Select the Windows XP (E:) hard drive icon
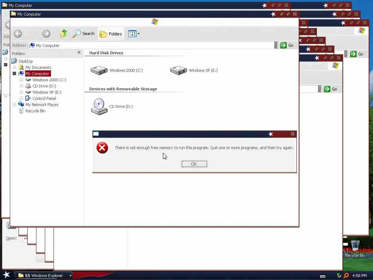Viewport: 373px width, 280px height. 178,70
